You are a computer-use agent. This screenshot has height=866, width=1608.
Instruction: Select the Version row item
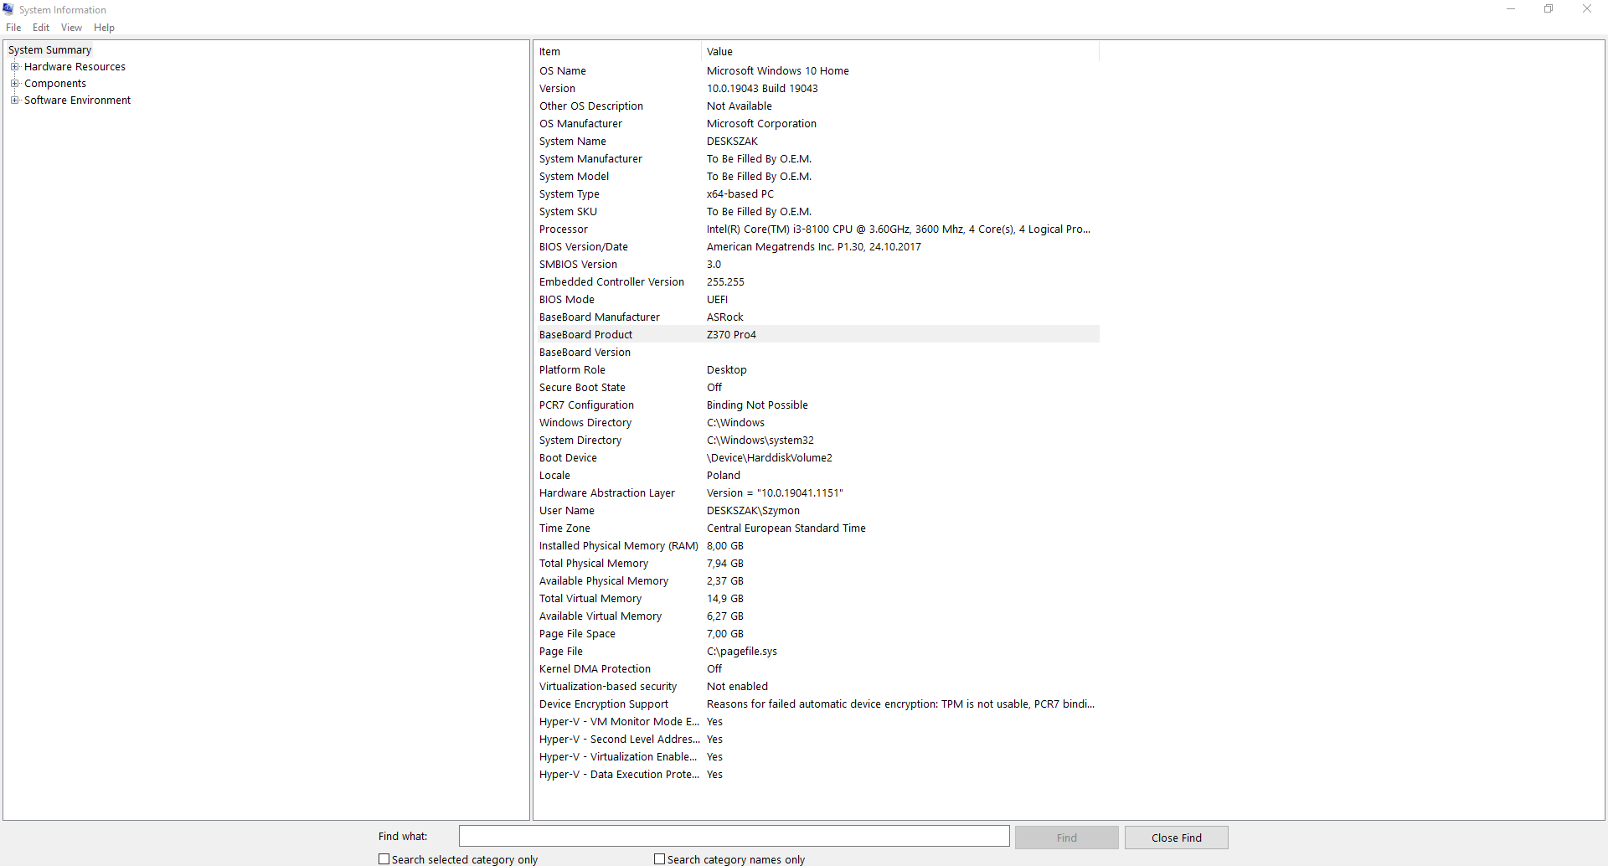pos(817,89)
